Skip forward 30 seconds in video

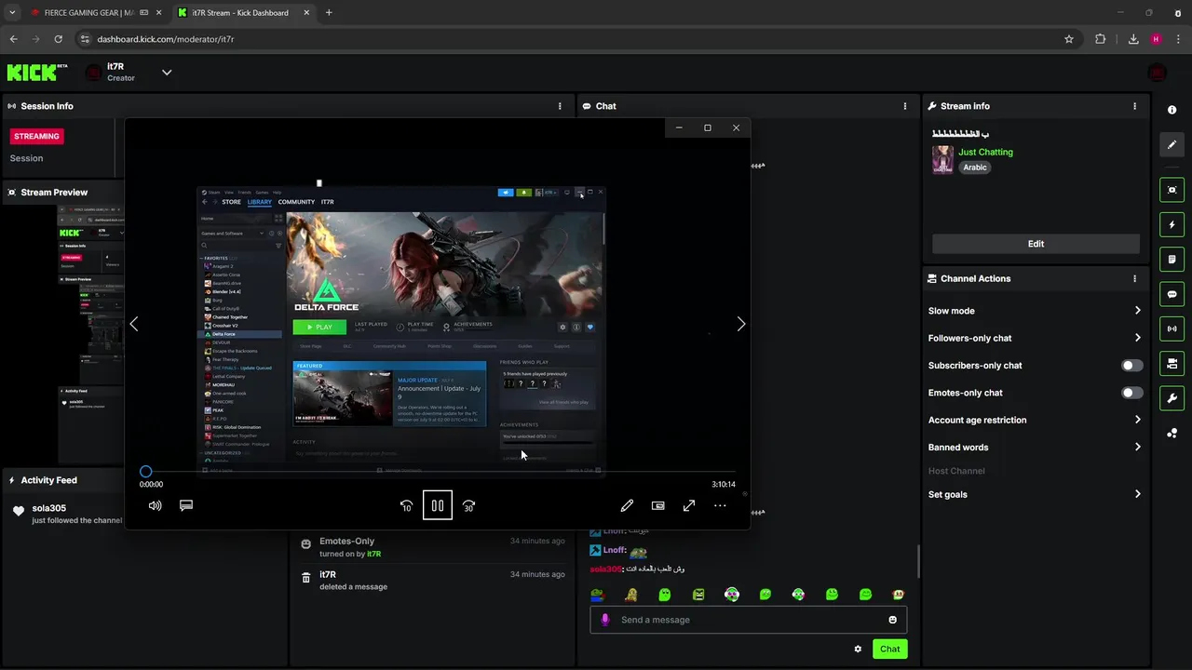pyautogui.click(x=468, y=505)
